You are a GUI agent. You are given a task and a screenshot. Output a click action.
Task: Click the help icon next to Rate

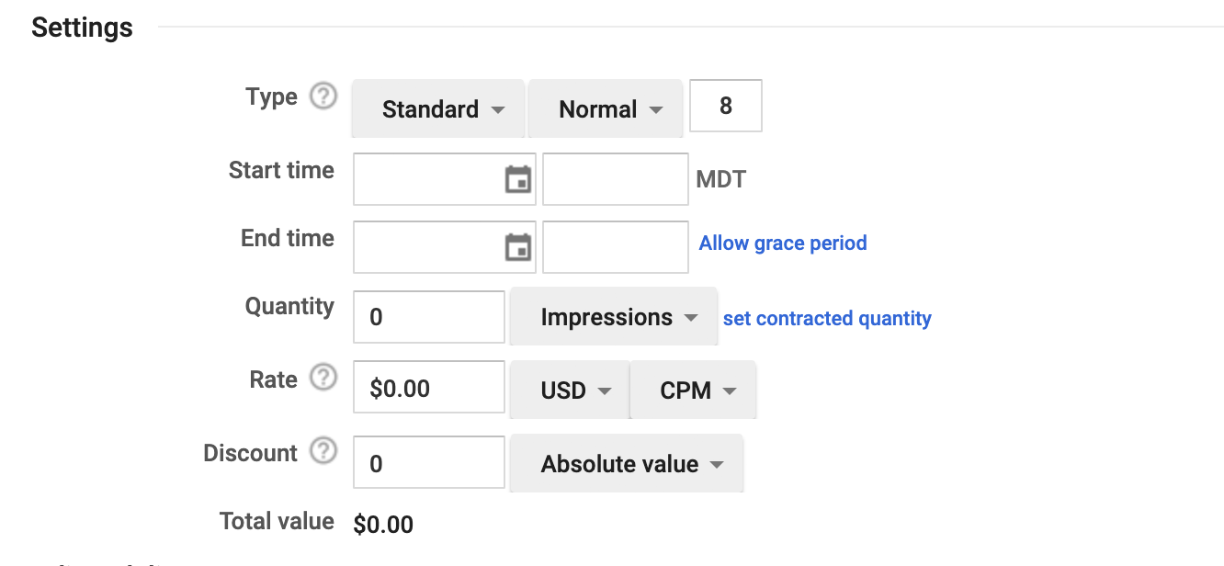pyautogui.click(x=323, y=377)
